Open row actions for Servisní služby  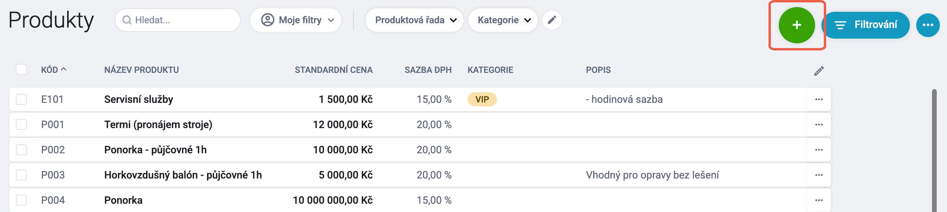pos(819,99)
